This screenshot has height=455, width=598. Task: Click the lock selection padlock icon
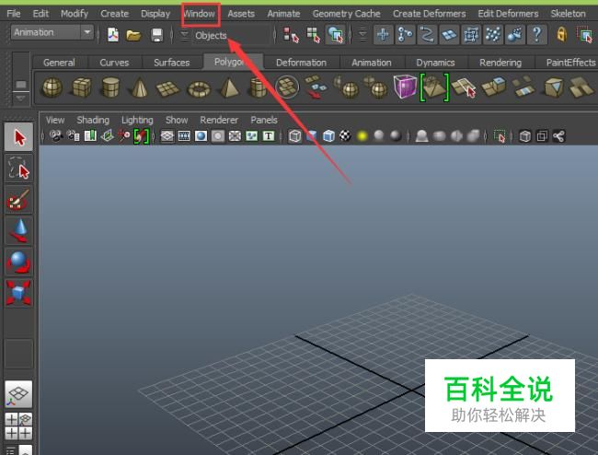click(561, 35)
